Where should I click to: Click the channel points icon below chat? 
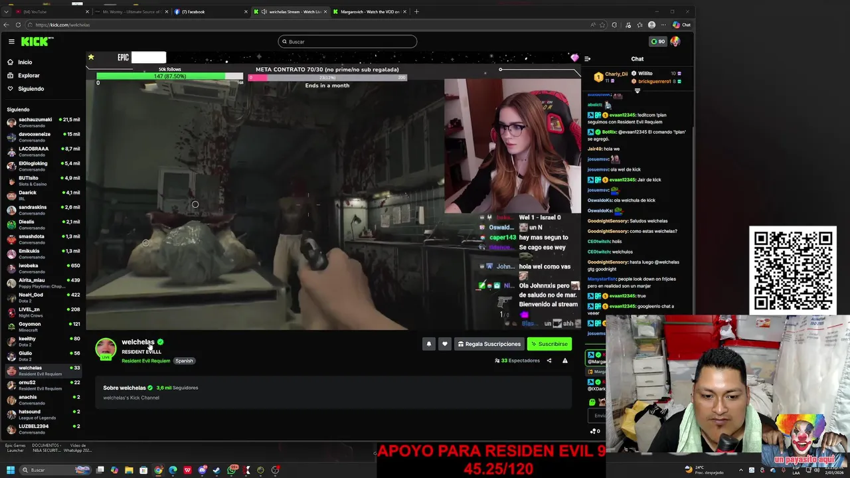pos(593,431)
